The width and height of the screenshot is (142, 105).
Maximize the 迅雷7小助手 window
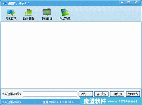[x=129, y=2]
